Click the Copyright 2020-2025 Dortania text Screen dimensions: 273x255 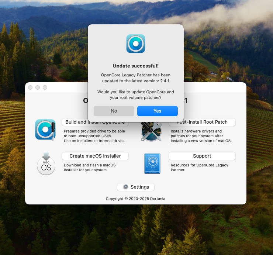(x=135, y=199)
